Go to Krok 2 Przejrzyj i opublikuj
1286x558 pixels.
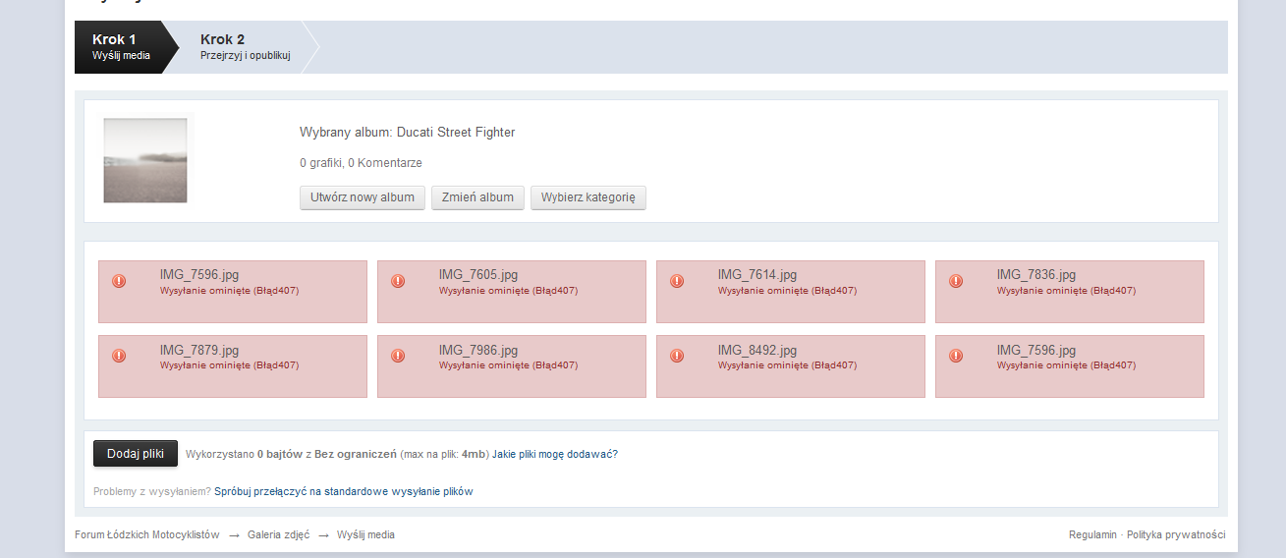(x=245, y=47)
